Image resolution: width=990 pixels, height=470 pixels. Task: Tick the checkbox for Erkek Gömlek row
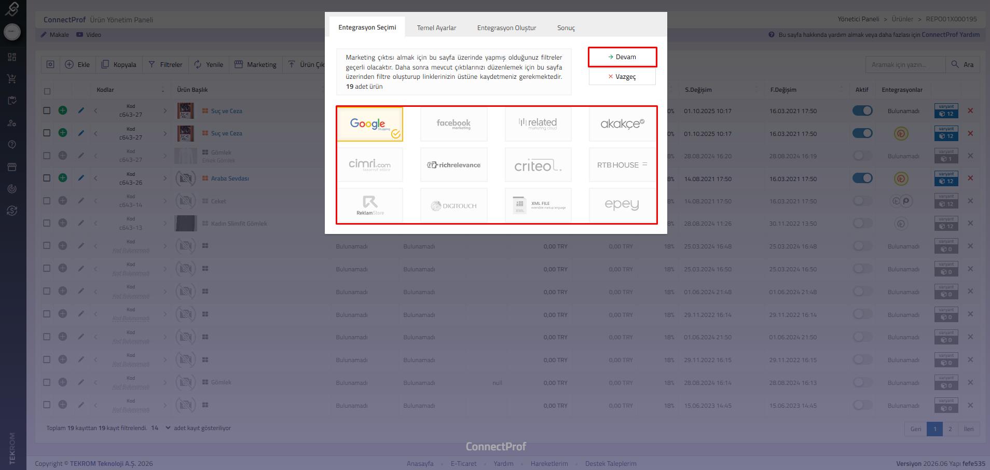[x=47, y=155]
